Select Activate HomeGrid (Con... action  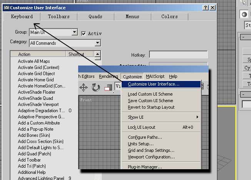point(42,86)
